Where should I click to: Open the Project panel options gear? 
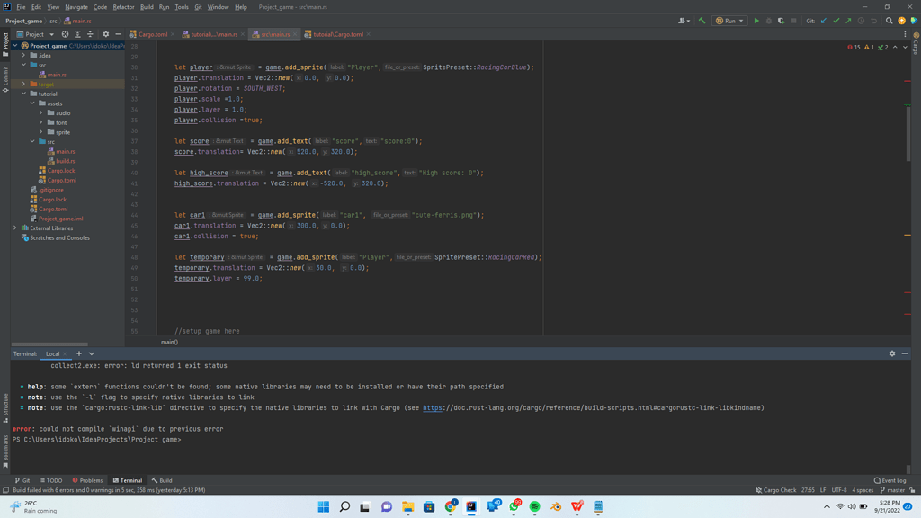click(x=105, y=35)
